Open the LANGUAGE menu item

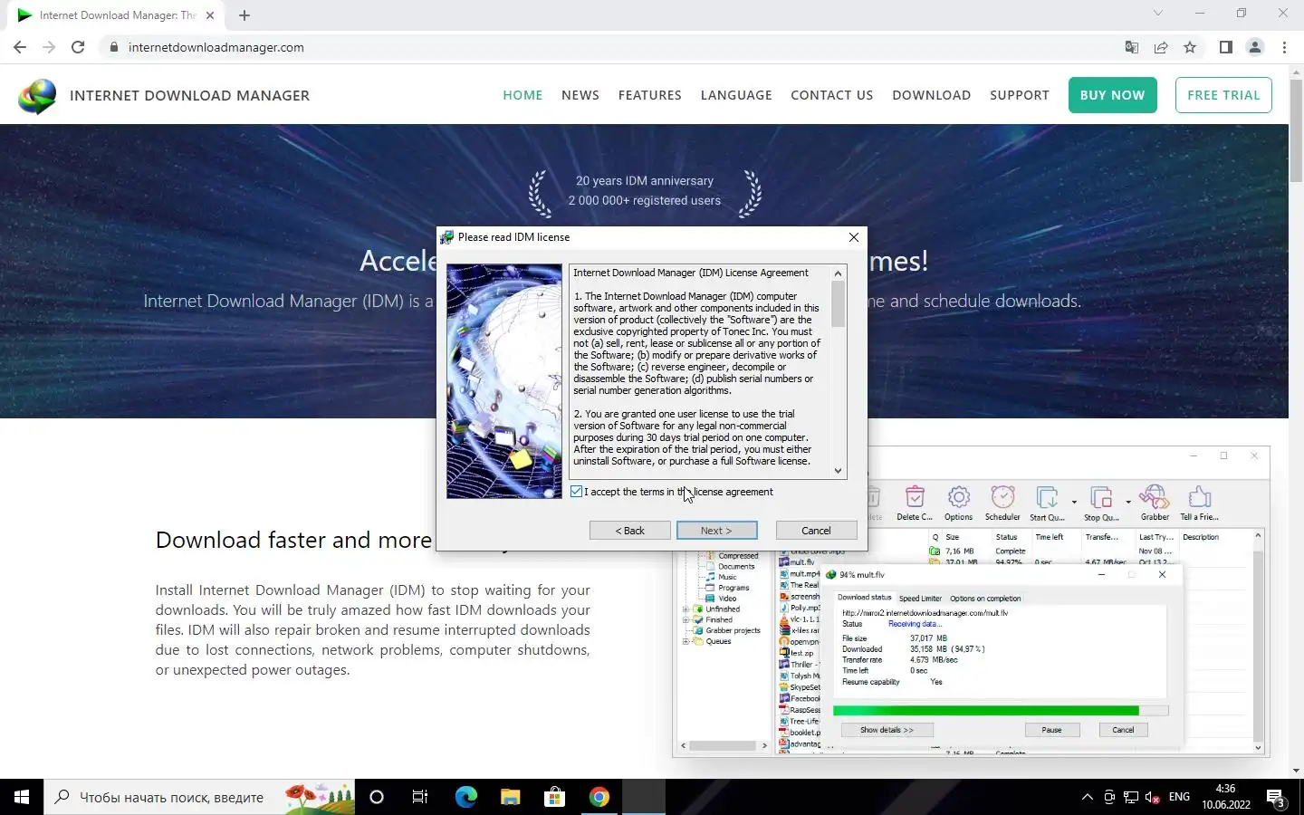click(736, 95)
